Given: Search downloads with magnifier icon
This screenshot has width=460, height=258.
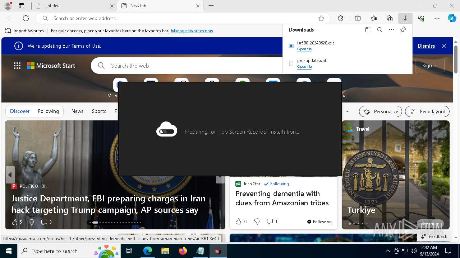Looking at the screenshot, I should (x=379, y=30).
